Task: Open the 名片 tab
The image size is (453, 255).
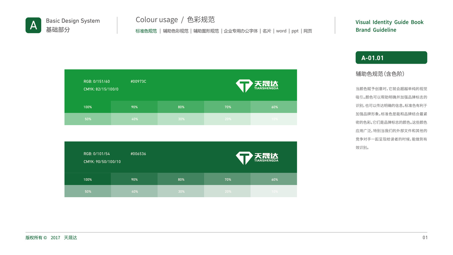Action: [x=267, y=31]
